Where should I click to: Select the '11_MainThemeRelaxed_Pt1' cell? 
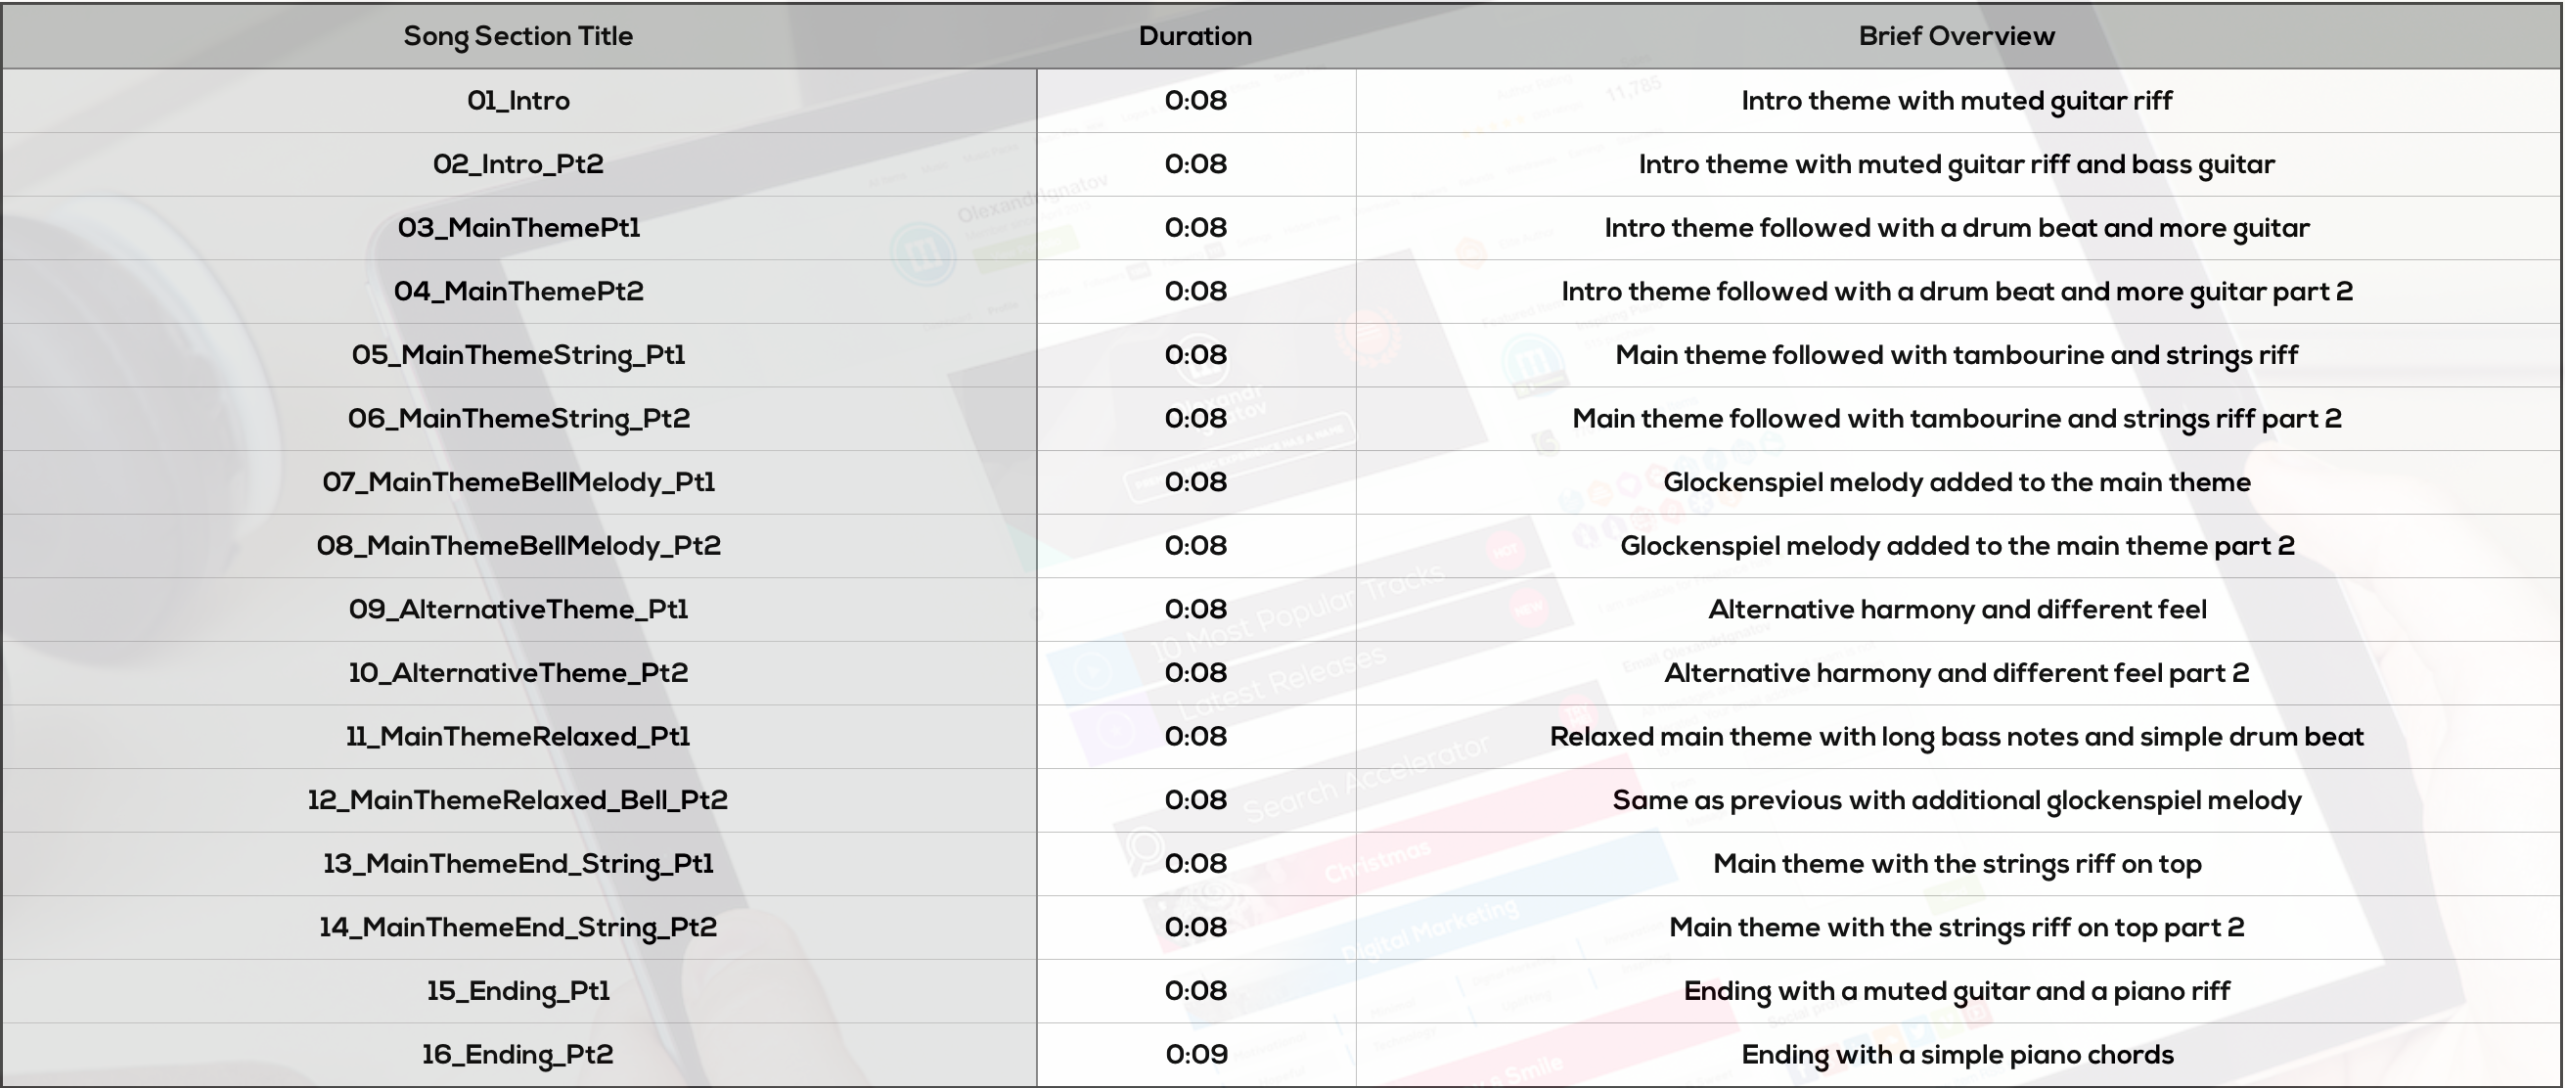(x=517, y=738)
